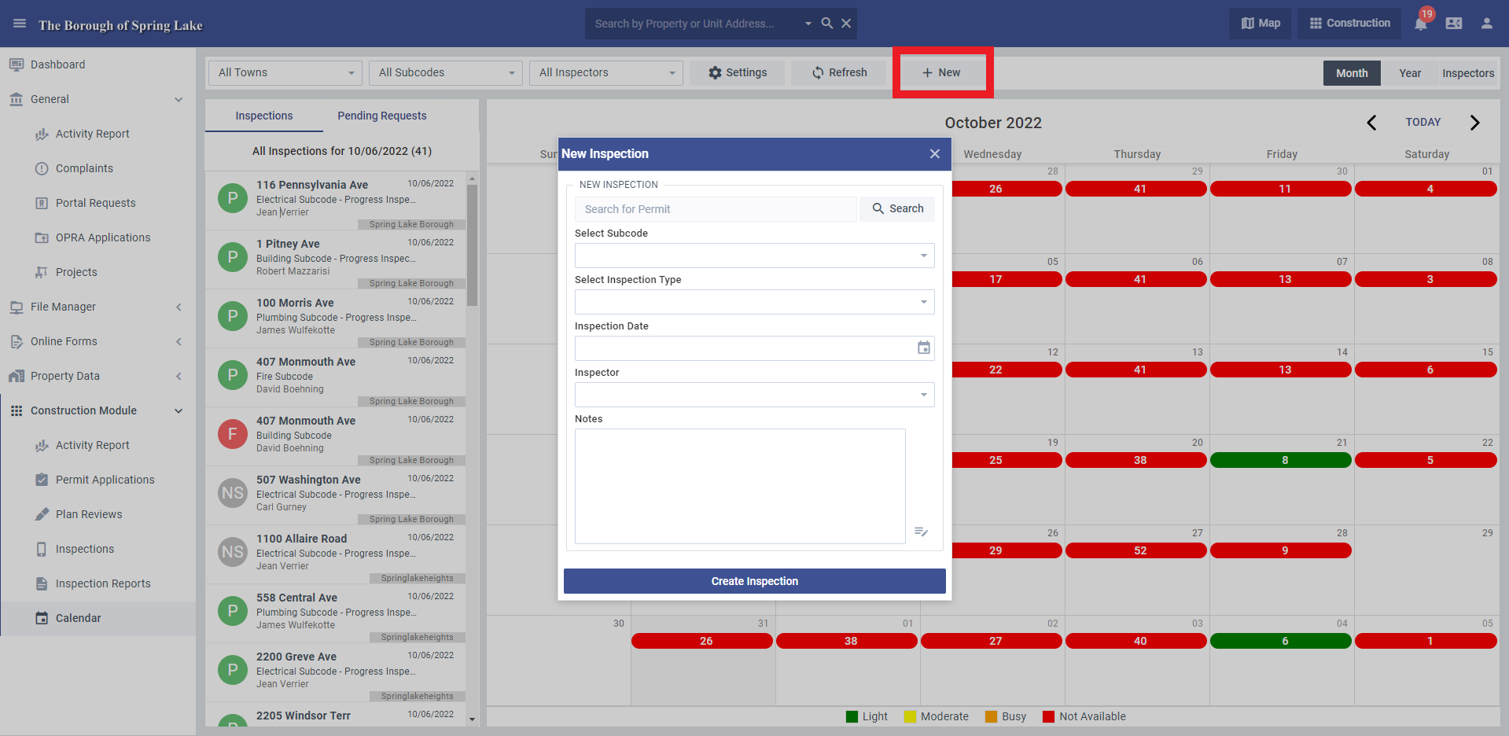Open the Inspection Date calendar picker icon
This screenshot has width=1509, height=736.
click(924, 348)
